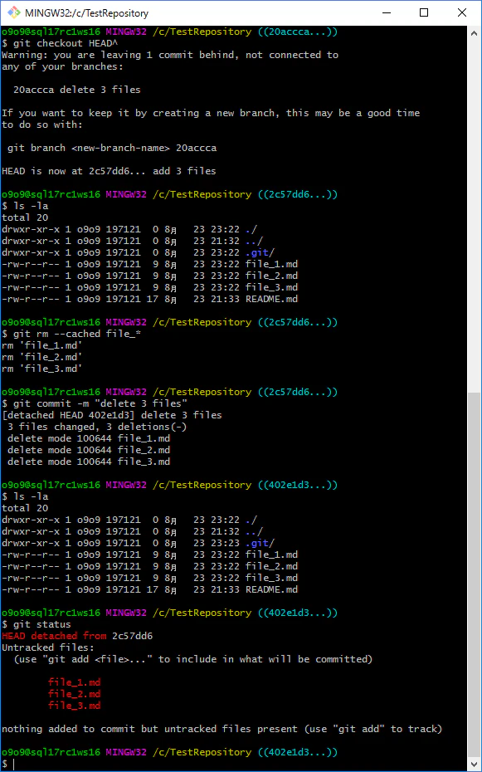Click red "HEAD detached from 2c57dd6" line
Image resolution: width=482 pixels, height=772 pixels.
[x=77, y=636]
